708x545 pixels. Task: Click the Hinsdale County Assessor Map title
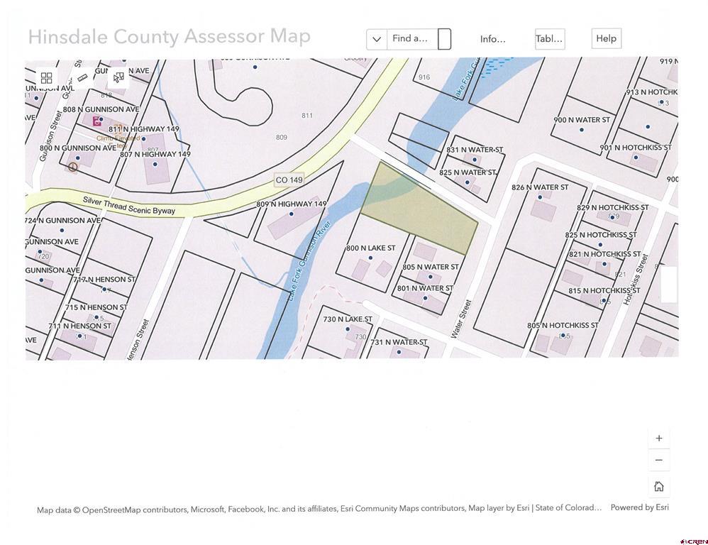(x=170, y=36)
